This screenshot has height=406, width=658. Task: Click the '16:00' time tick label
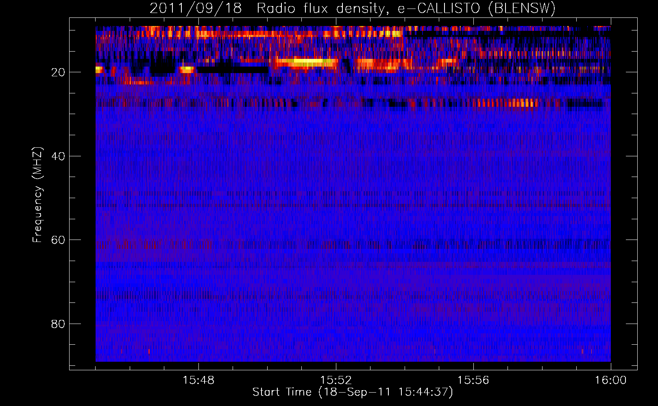[x=610, y=380]
